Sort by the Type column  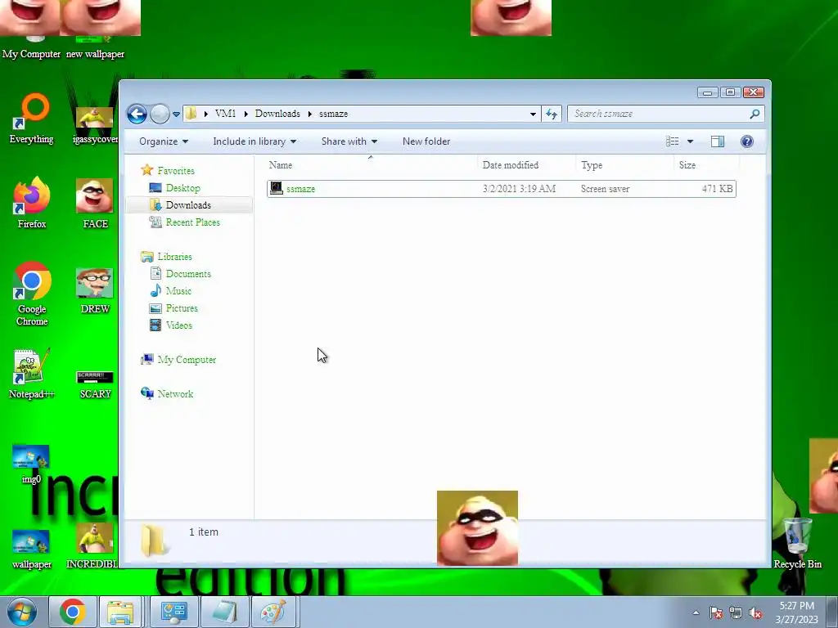624,165
